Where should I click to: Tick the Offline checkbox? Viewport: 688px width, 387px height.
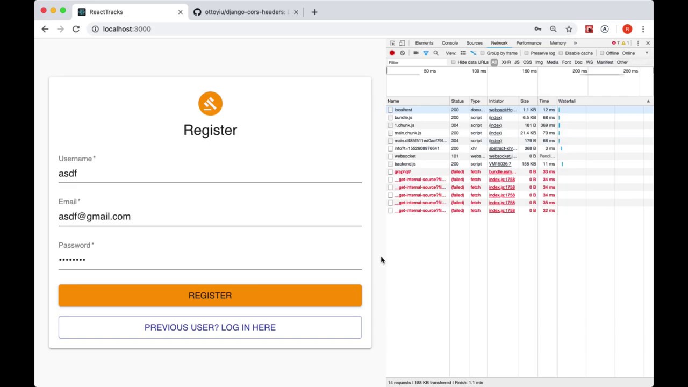tap(602, 53)
